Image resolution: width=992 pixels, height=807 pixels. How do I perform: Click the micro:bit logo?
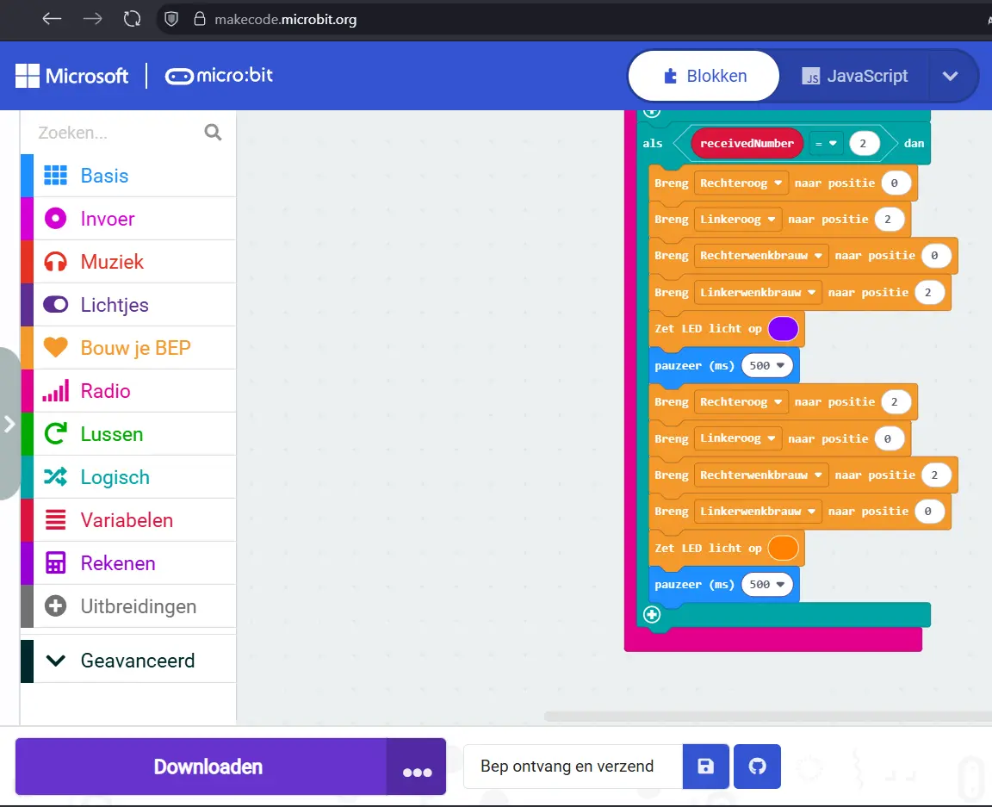[x=219, y=76]
